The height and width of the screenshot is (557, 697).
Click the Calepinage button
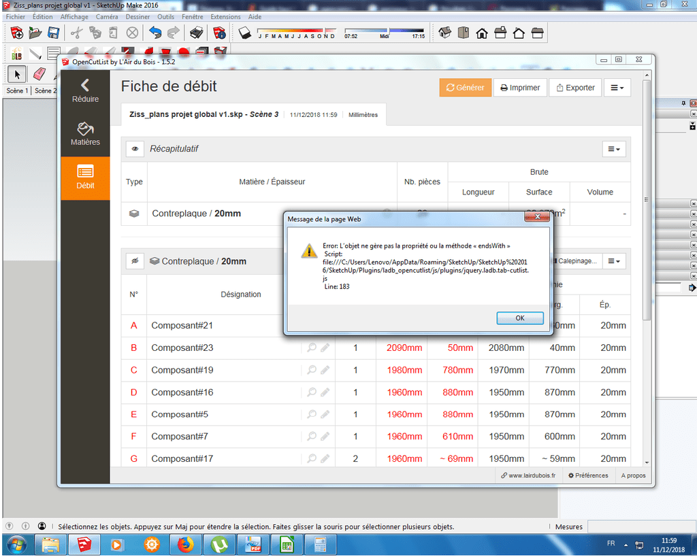pyautogui.click(x=577, y=261)
